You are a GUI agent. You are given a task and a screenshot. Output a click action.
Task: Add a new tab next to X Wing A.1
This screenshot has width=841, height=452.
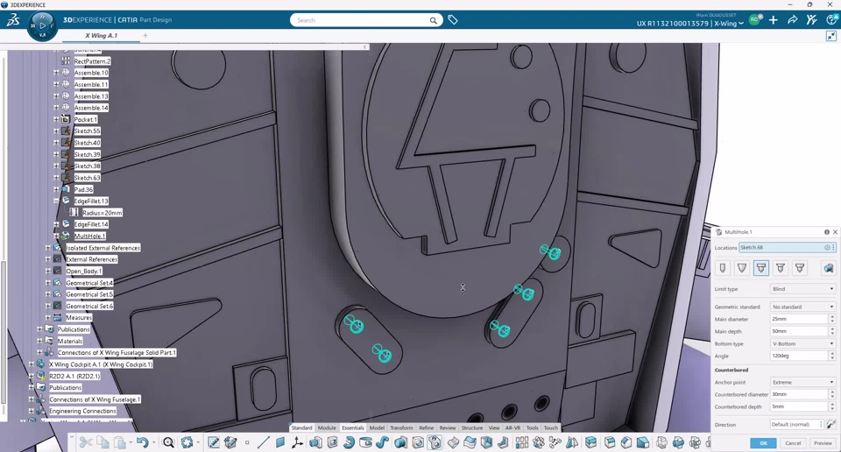(145, 35)
